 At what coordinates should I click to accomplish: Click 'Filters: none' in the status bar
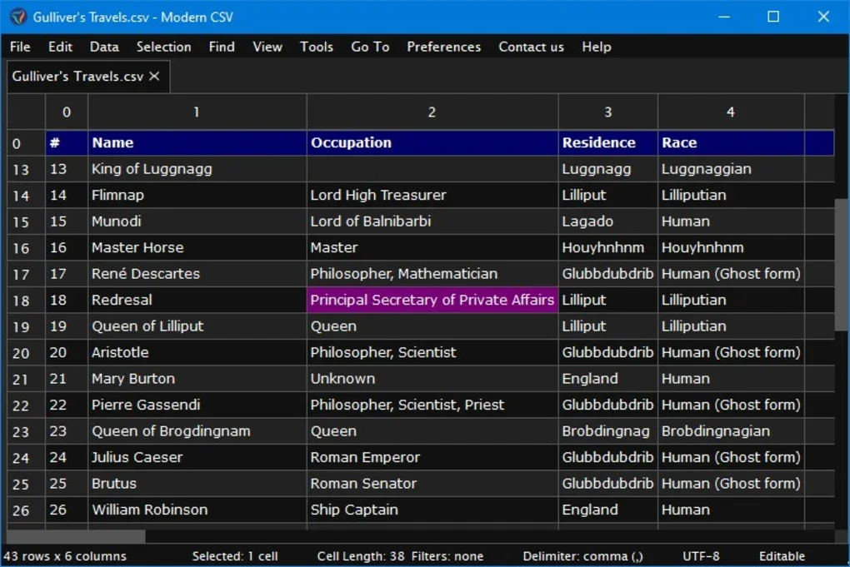pyautogui.click(x=449, y=555)
